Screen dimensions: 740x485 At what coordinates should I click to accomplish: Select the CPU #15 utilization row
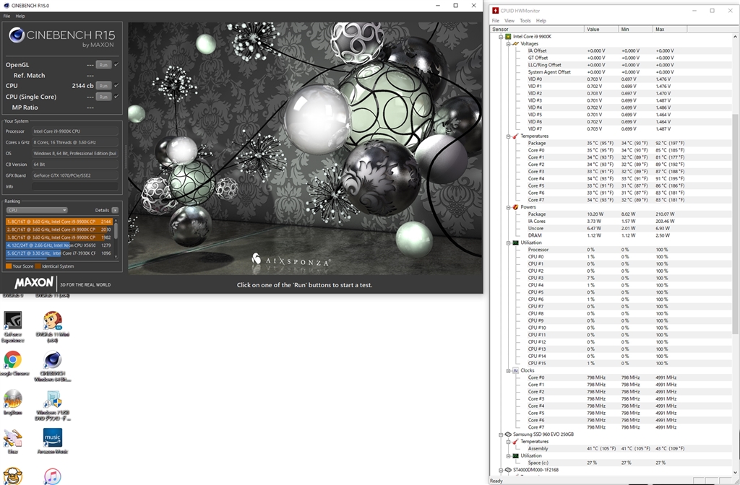coord(611,364)
